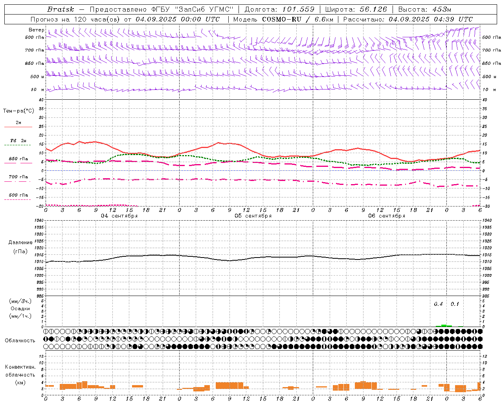This screenshot has width=503, height=402.
Task: Click the "0.1" precipitation amount value
Action: click(455, 304)
